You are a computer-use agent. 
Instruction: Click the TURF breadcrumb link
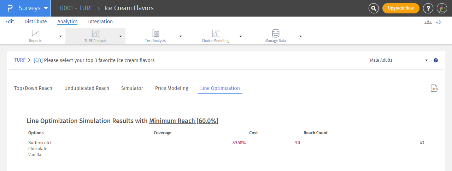[20, 60]
